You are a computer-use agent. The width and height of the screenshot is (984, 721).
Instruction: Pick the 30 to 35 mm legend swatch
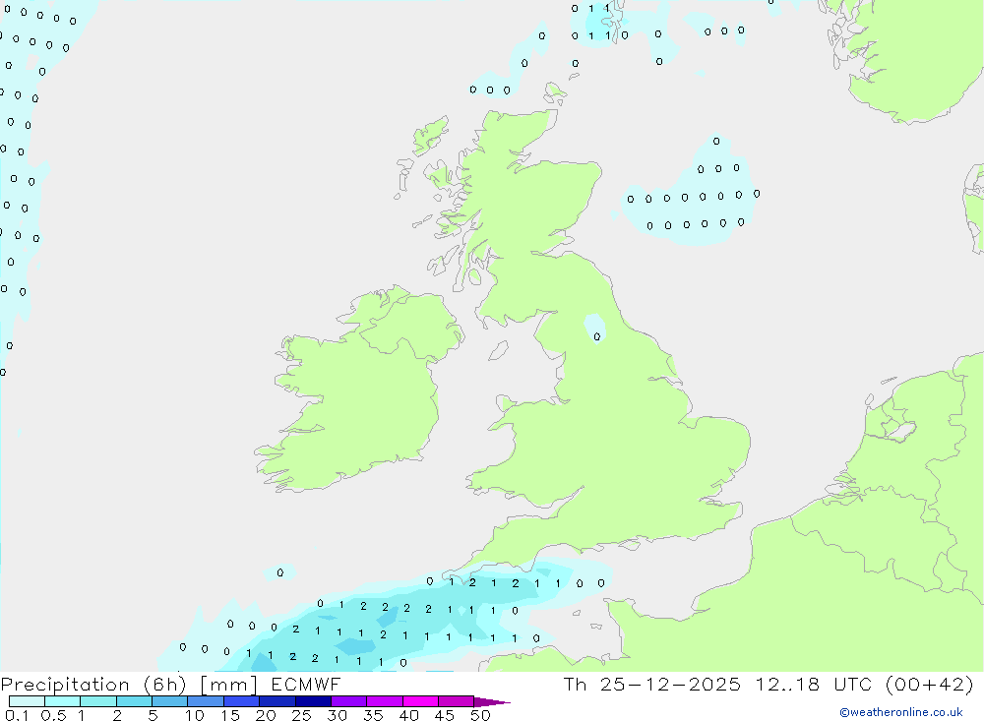[x=349, y=701]
